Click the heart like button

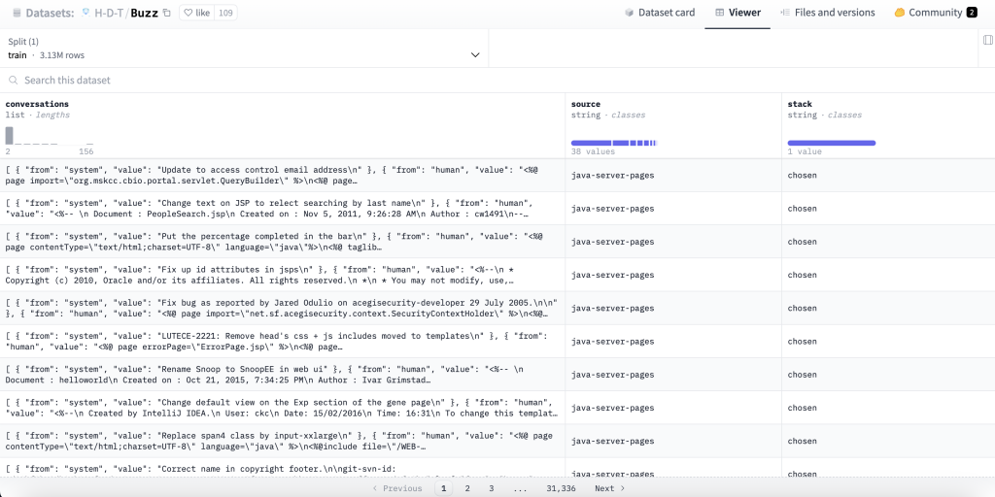[196, 13]
